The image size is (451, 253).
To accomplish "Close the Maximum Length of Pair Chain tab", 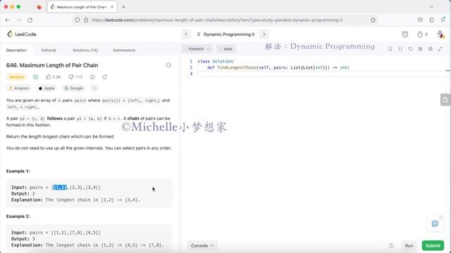I will 112,7.
